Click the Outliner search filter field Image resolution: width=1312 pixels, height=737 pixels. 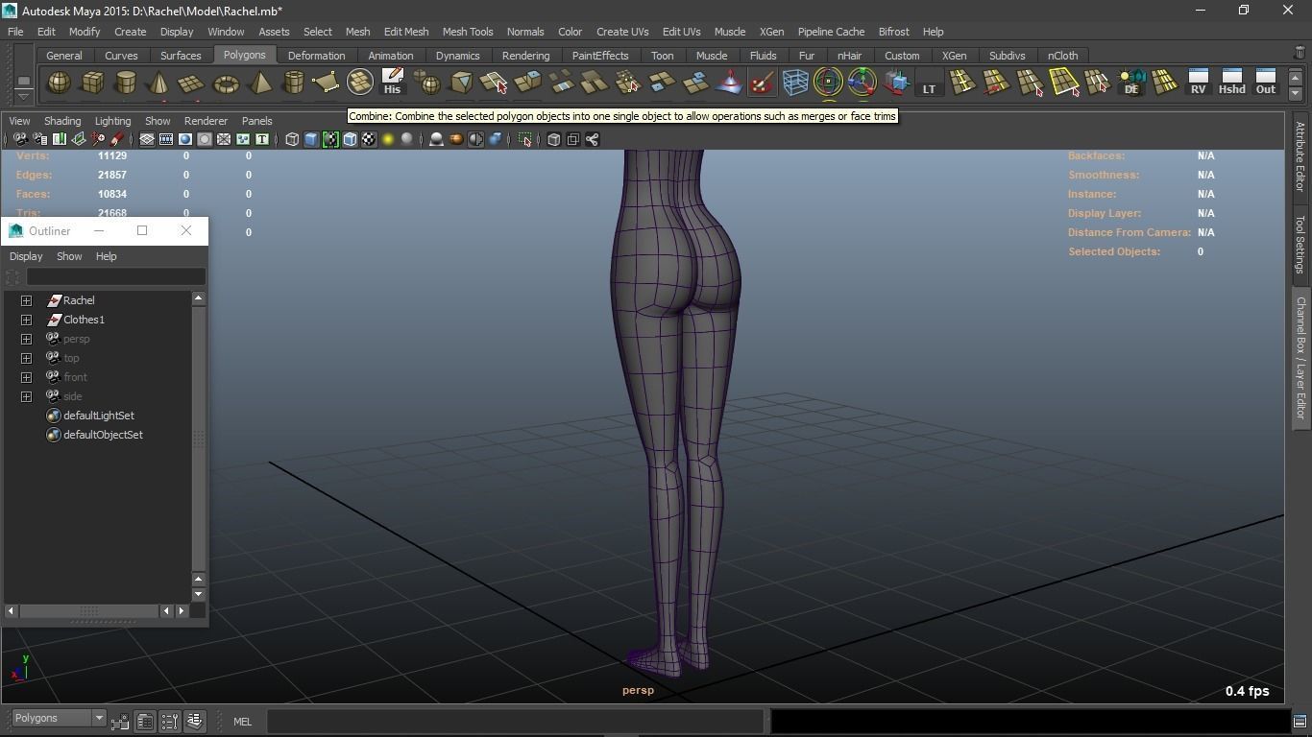click(115, 276)
